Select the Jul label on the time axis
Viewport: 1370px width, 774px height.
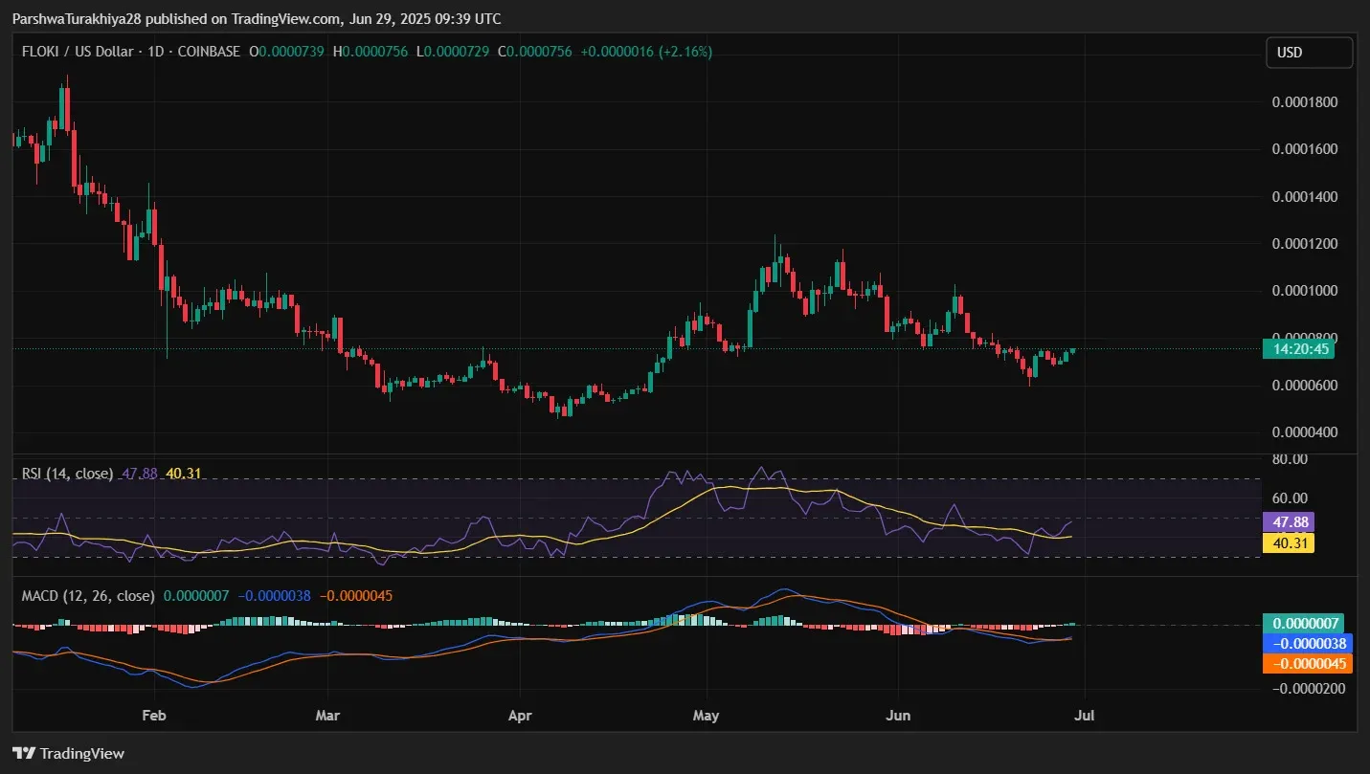[x=1085, y=715]
